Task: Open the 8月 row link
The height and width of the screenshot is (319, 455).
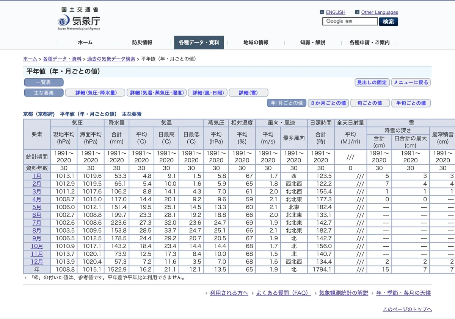Action: coord(37,230)
